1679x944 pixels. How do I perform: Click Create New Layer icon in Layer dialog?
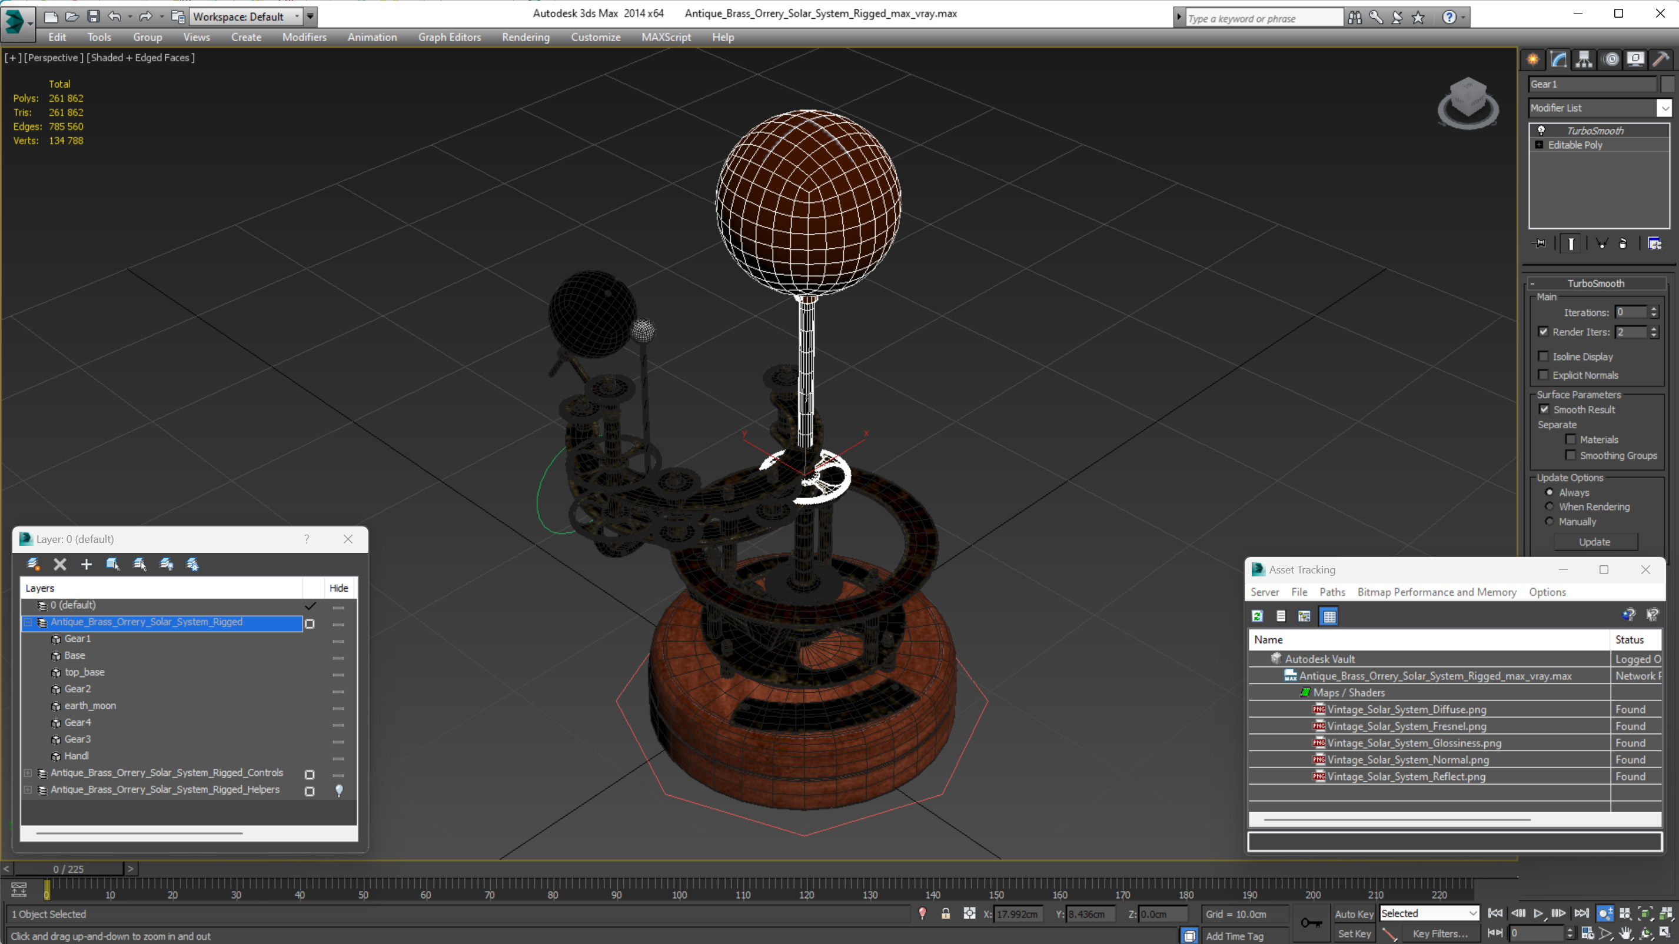[x=33, y=564]
